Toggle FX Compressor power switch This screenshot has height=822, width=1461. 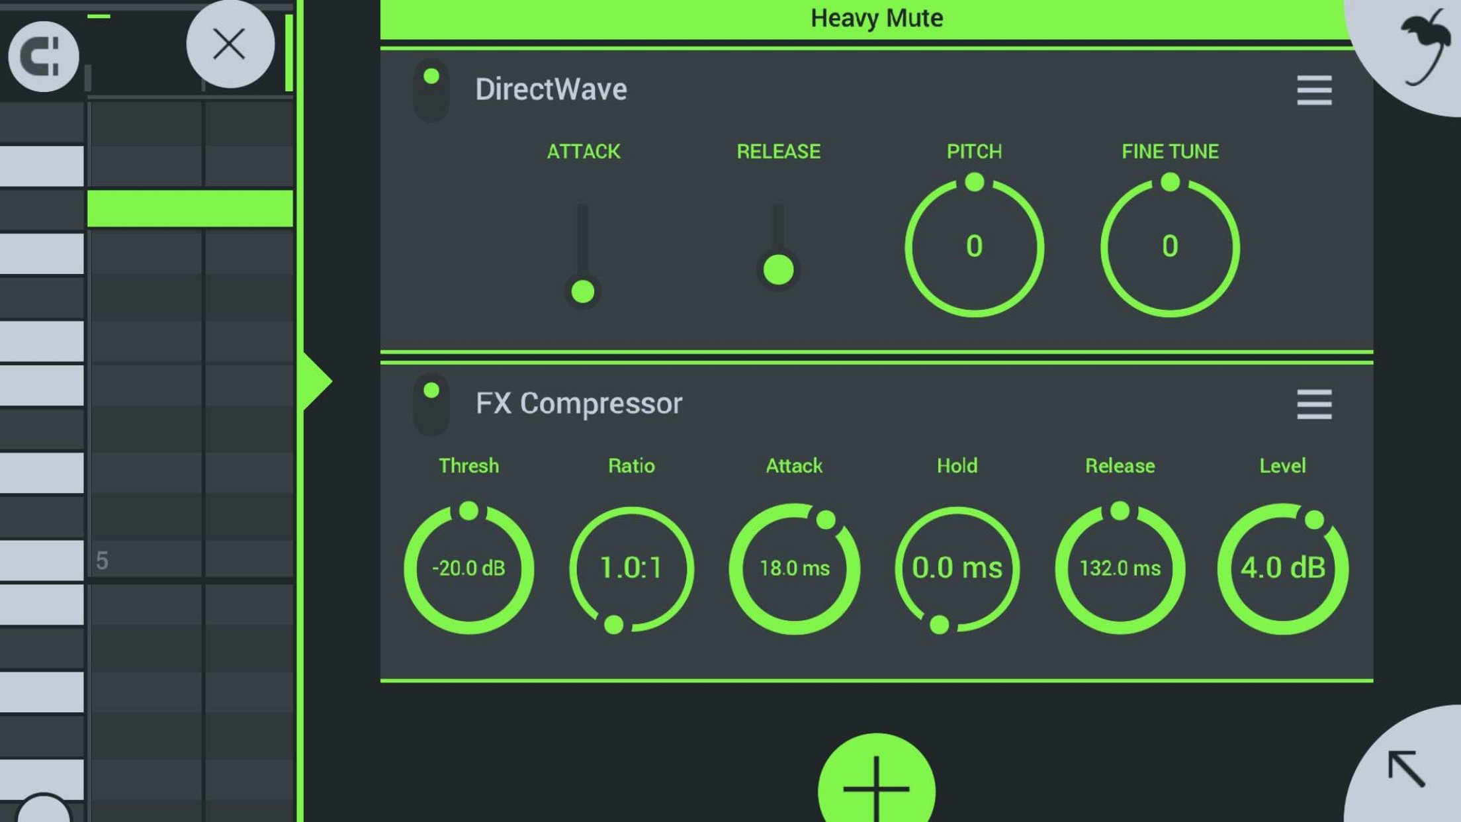(431, 404)
